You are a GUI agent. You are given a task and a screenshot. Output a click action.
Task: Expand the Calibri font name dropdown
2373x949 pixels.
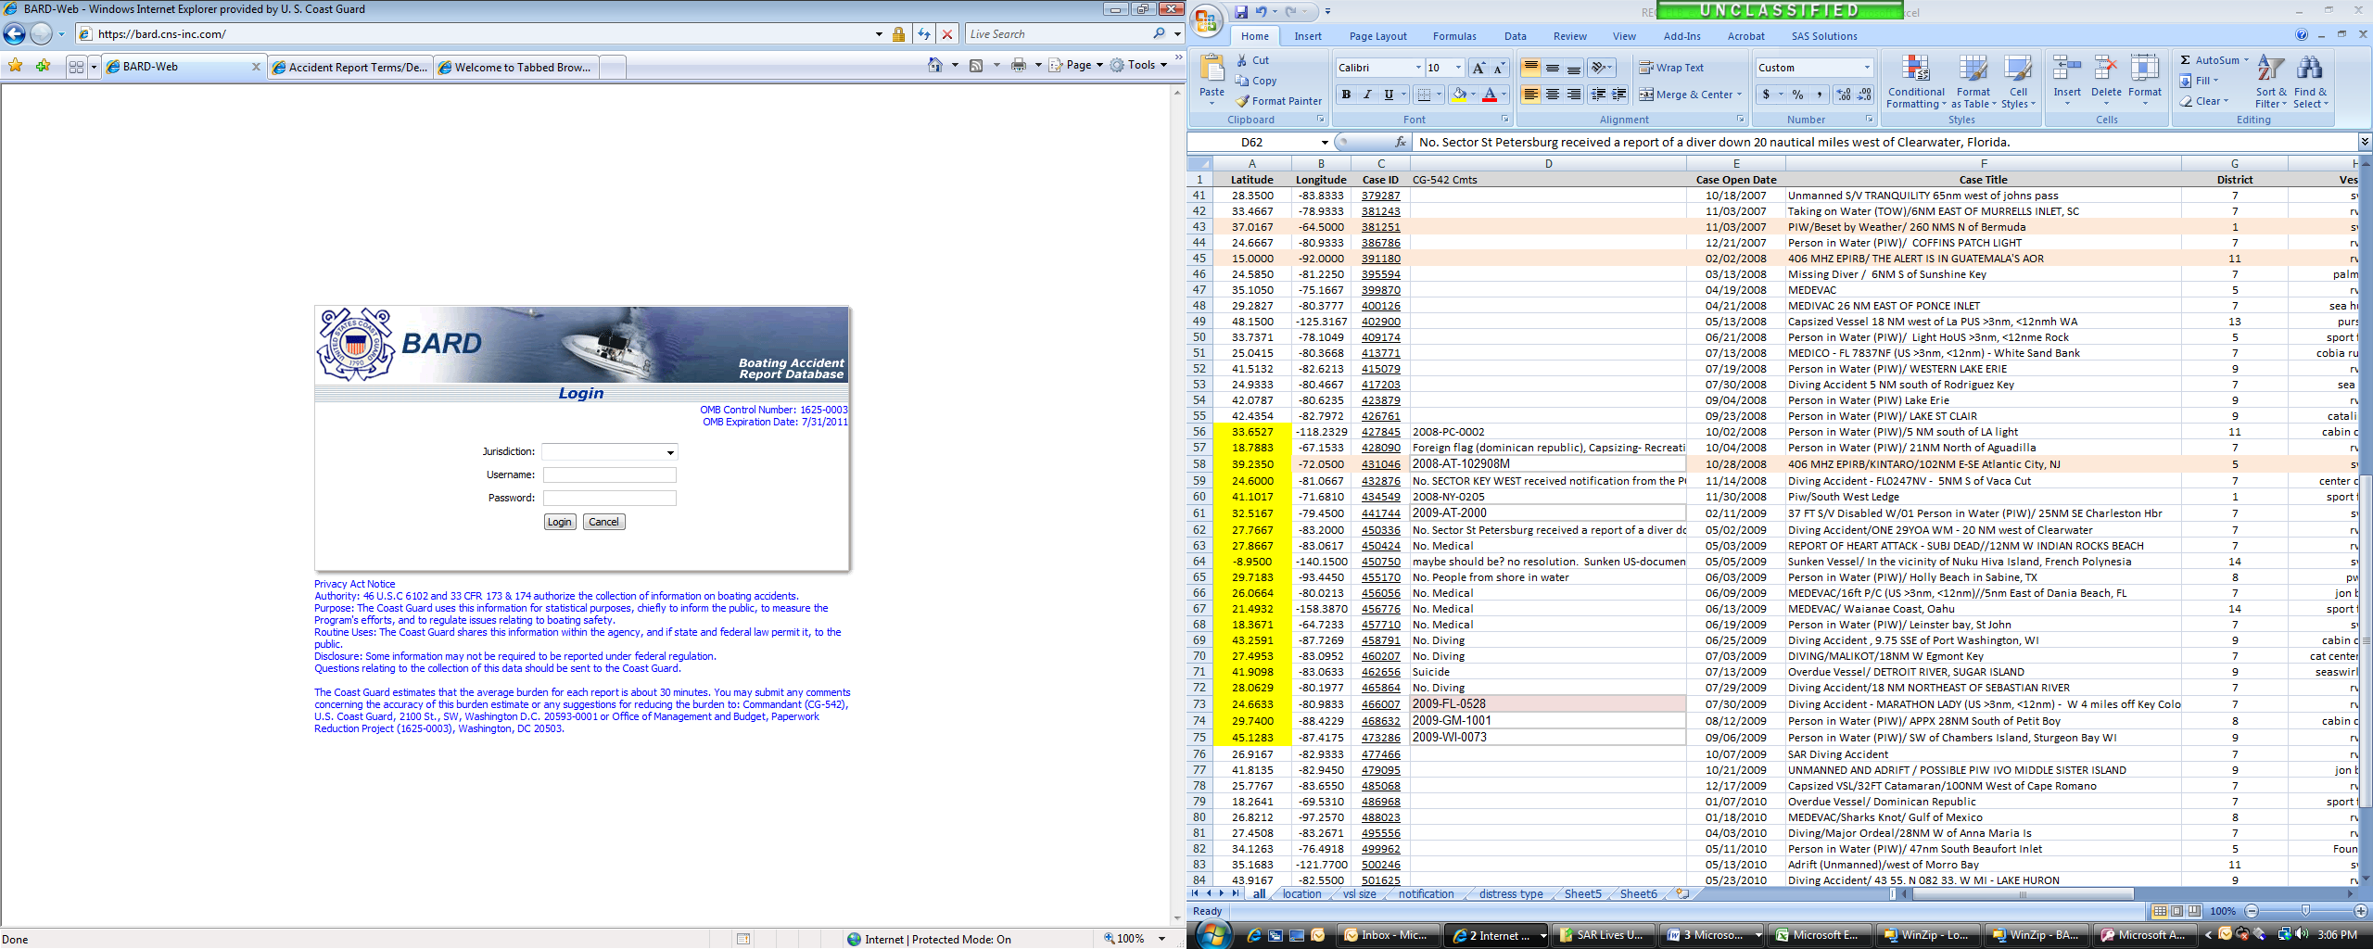[x=1417, y=68]
